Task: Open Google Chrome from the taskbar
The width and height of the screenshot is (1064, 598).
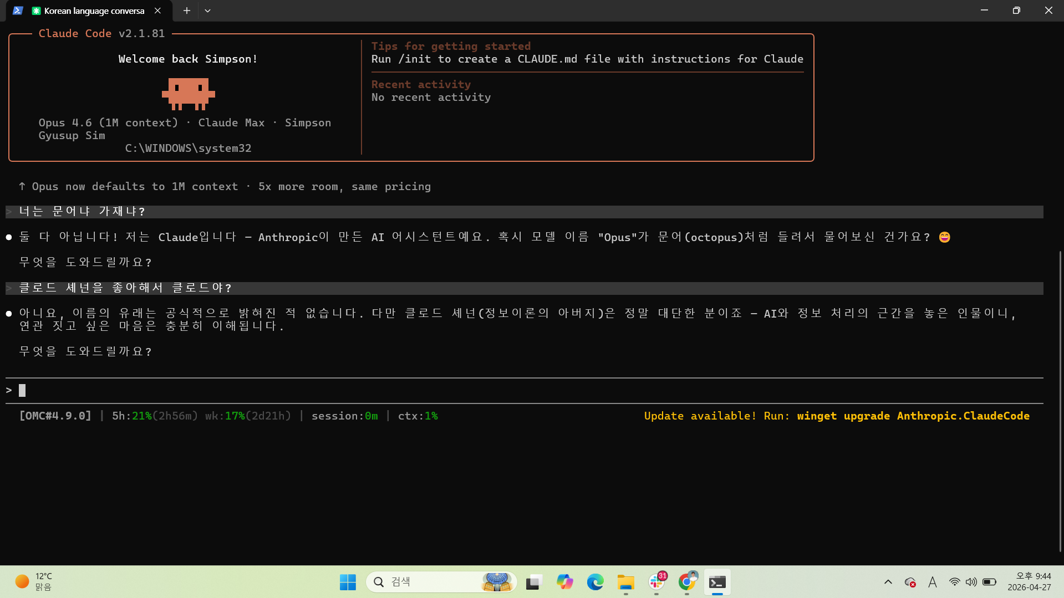Action: (x=688, y=582)
